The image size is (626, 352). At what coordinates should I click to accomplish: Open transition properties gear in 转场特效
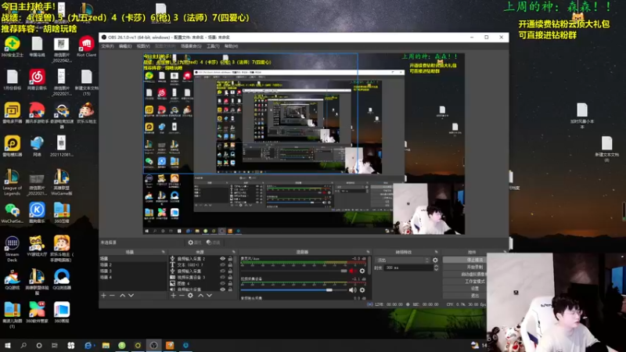pyautogui.click(x=435, y=260)
